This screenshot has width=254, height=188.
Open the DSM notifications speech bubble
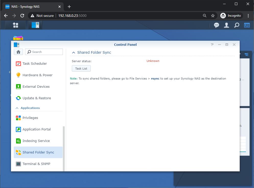[x=216, y=25]
